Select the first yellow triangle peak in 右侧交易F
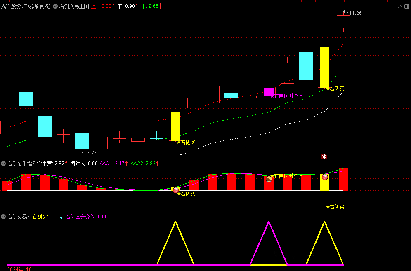Screen dimensions: 411x271 click(x=175, y=223)
